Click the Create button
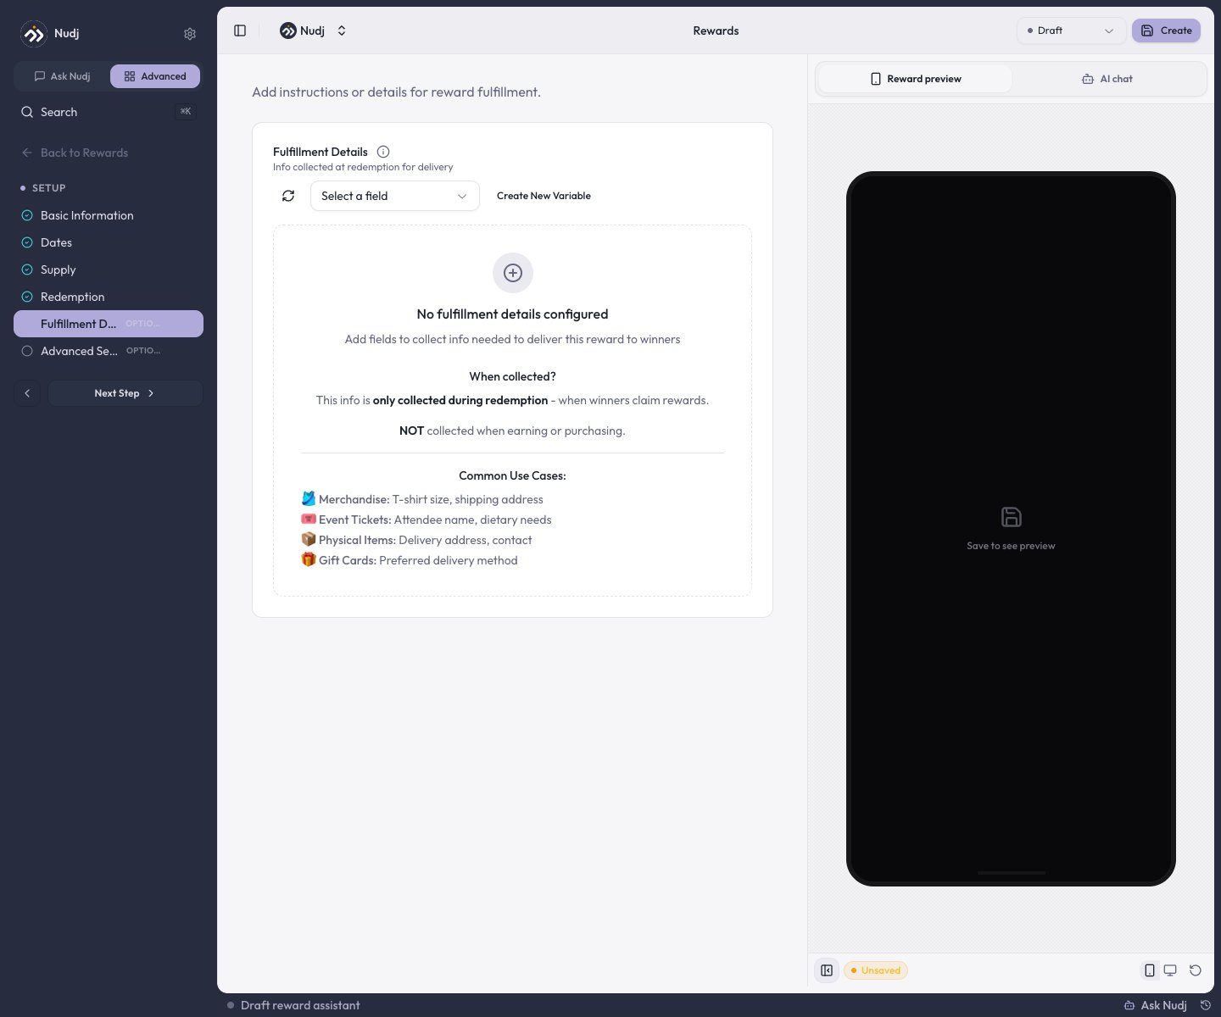This screenshot has width=1221, height=1017. click(1166, 31)
